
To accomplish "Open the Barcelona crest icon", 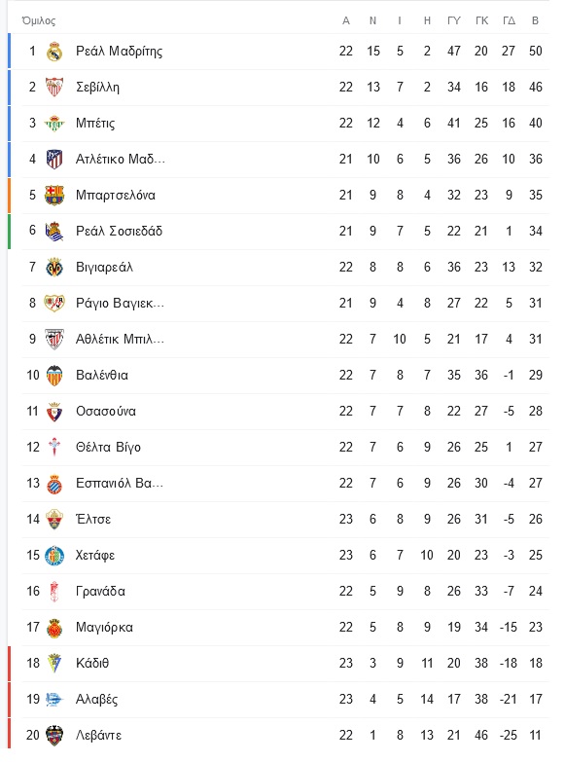I will point(54,196).
